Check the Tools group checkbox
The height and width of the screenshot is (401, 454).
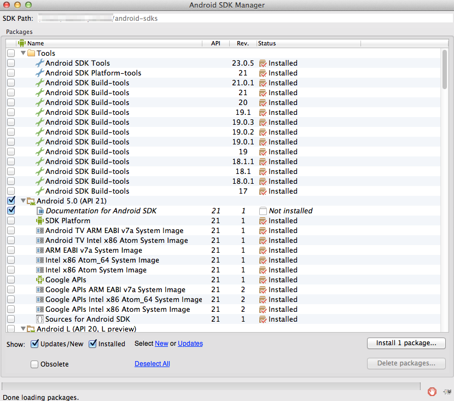(x=11, y=53)
